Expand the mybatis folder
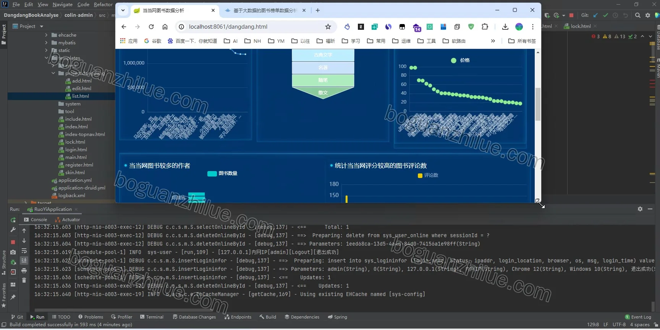Image resolution: width=660 pixels, height=330 pixels. [x=47, y=42]
